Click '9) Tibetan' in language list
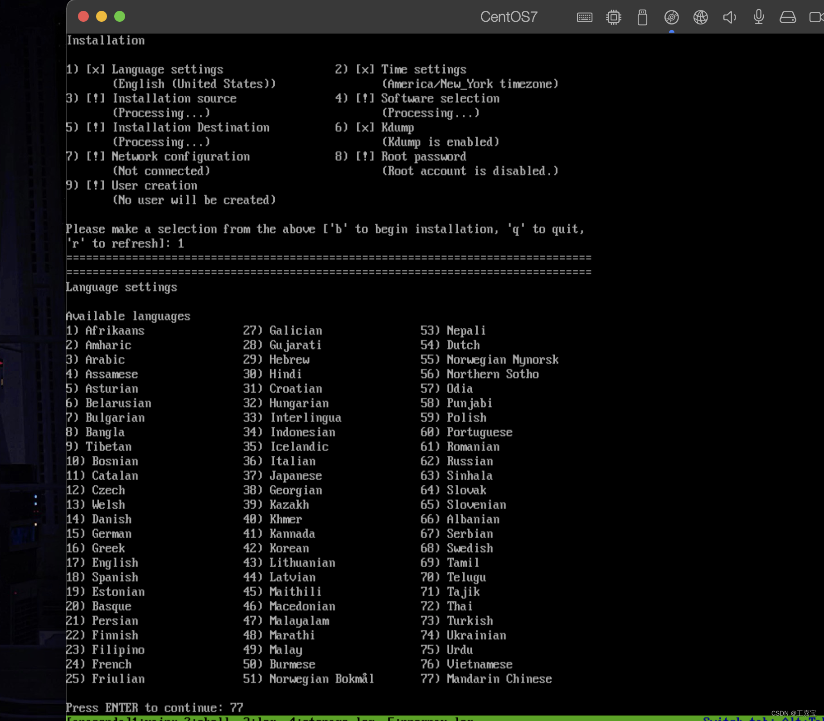The width and height of the screenshot is (824, 721). point(99,447)
